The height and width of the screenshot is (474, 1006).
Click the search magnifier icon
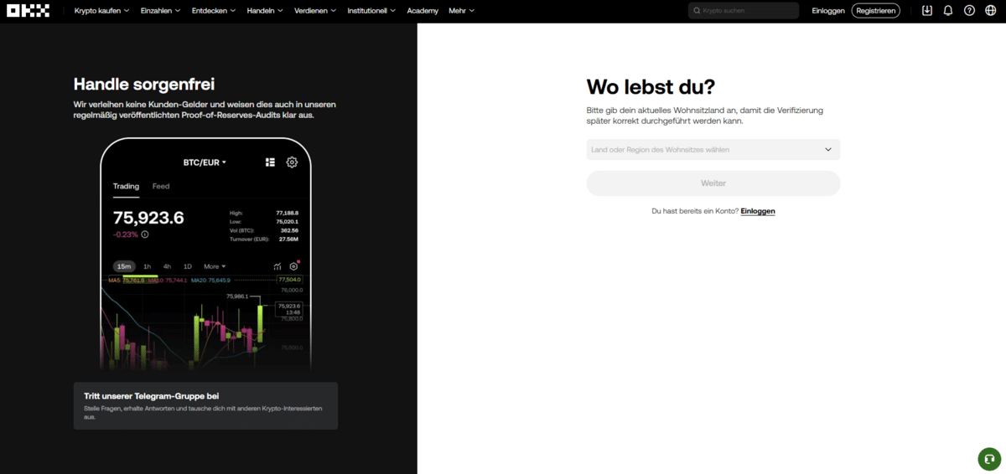(x=697, y=11)
